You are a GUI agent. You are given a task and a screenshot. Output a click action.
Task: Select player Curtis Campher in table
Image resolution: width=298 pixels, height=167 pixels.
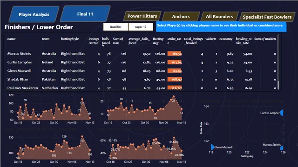coord(20,62)
